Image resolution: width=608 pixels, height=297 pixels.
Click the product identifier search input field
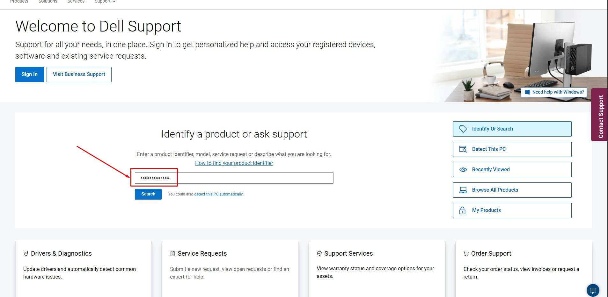pos(234,178)
